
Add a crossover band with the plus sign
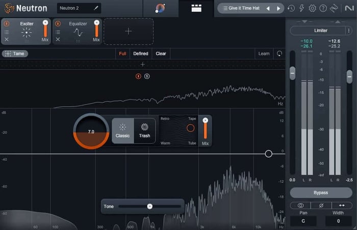pos(142,64)
